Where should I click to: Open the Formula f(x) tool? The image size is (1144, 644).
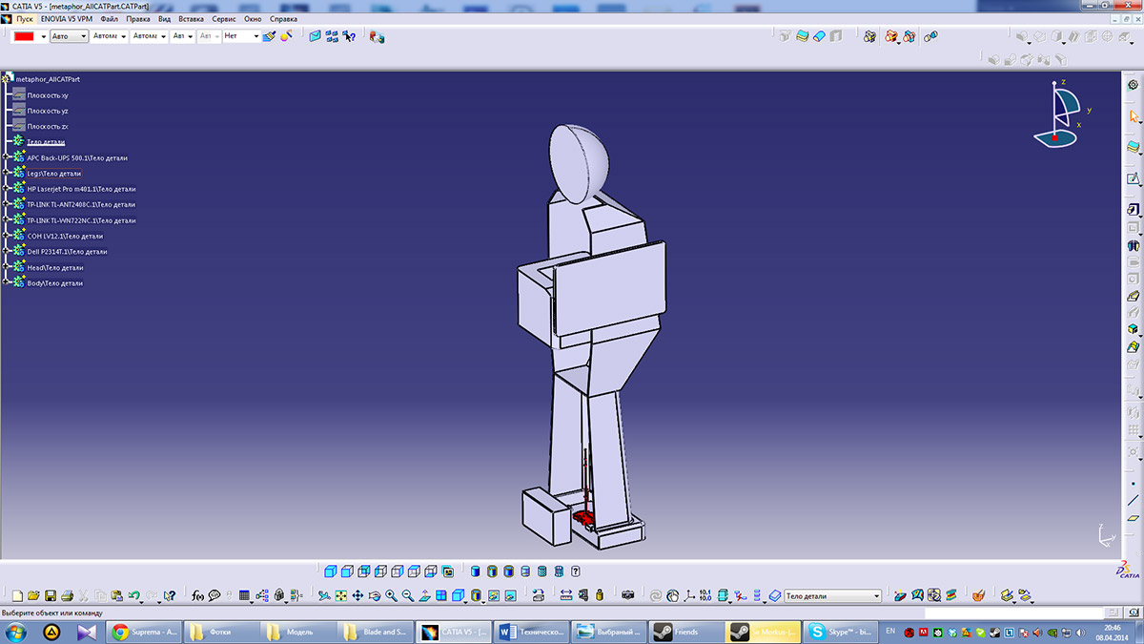click(x=197, y=595)
